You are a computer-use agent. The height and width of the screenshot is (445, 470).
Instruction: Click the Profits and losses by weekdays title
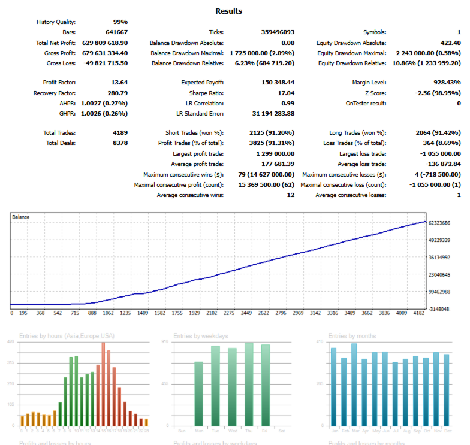(215, 443)
